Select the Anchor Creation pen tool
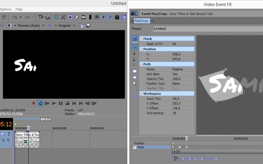 point(134,53)
